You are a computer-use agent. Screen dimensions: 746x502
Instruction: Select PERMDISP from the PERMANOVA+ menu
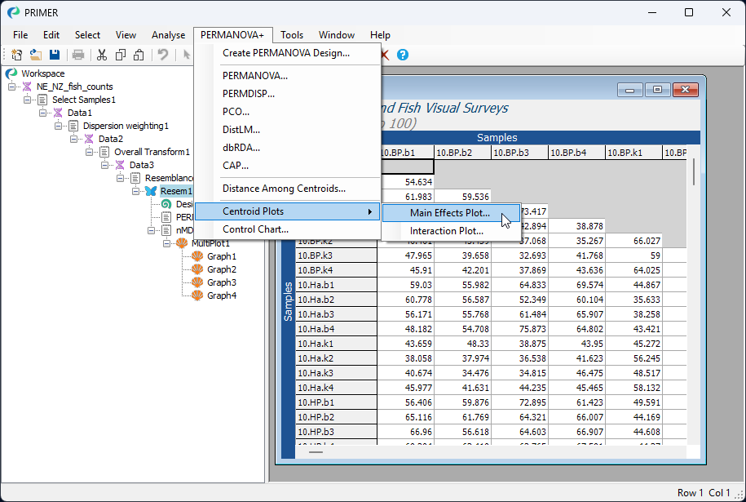click(249, 94)
